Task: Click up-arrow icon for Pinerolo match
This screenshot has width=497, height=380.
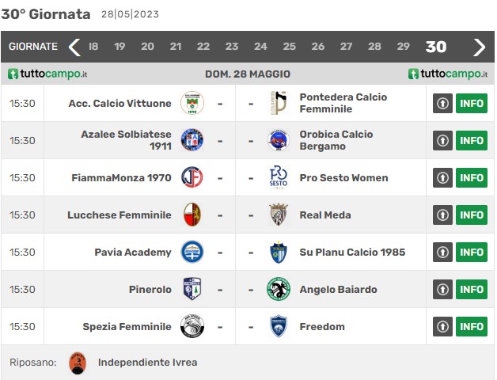Action: tap(442, 289)
